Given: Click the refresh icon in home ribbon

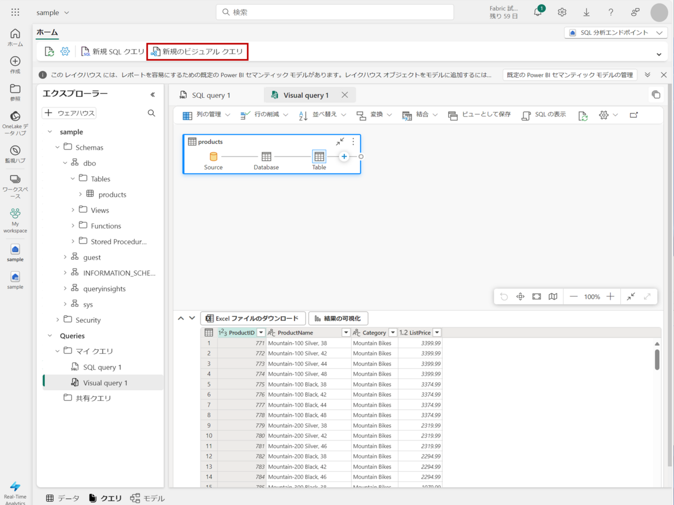Looking at the screenshot, I should point(49,52).
